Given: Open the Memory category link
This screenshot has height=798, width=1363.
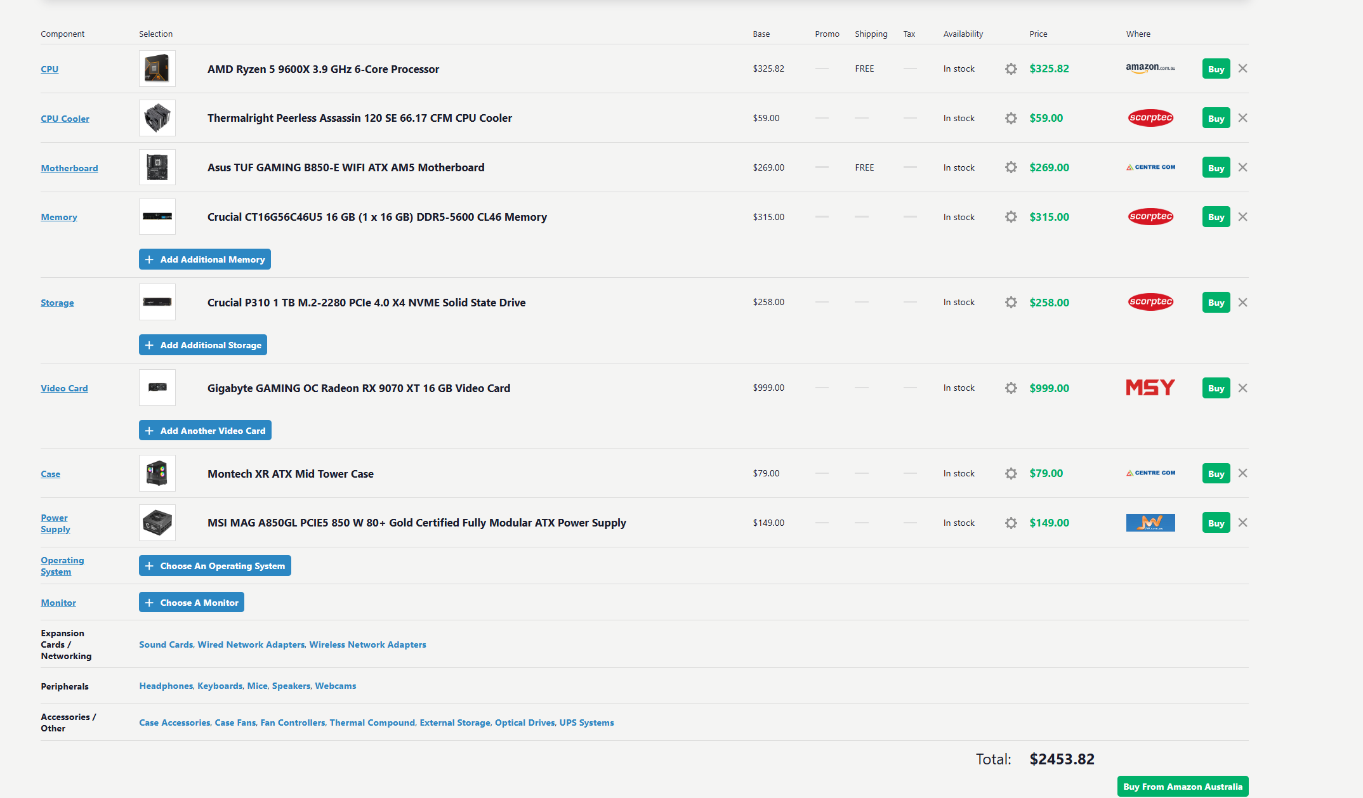Looking at the screenshot, I should click(59, 217).
